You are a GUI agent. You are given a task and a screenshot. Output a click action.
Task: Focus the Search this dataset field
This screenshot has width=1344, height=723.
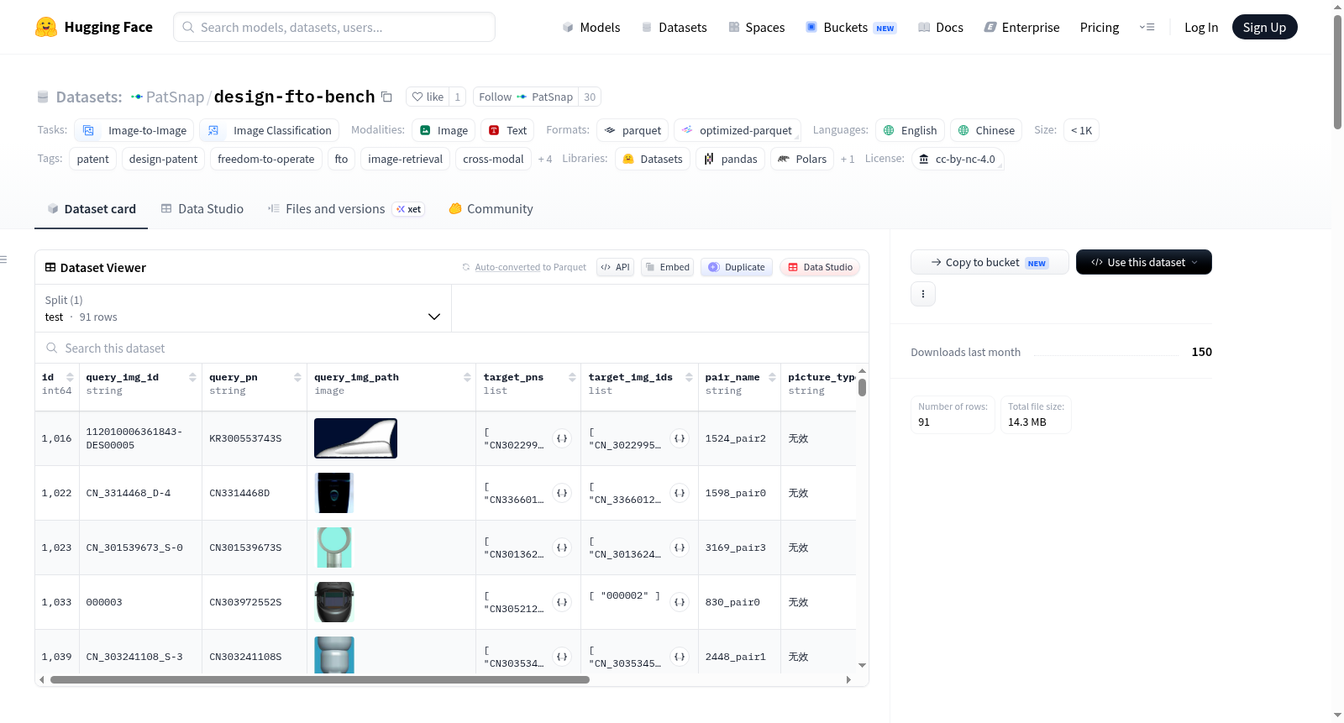452,348
